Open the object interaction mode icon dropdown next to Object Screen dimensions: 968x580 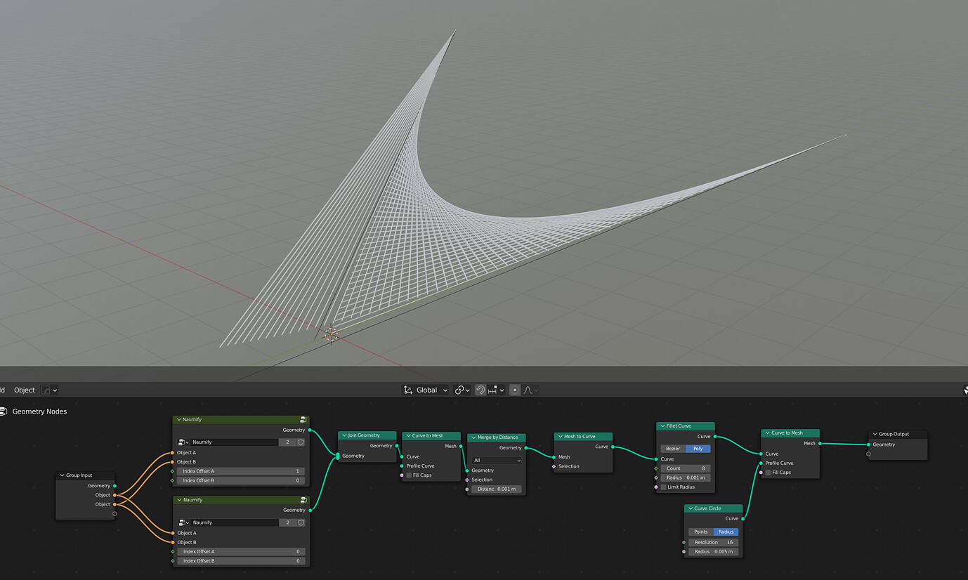coord(49,390)
